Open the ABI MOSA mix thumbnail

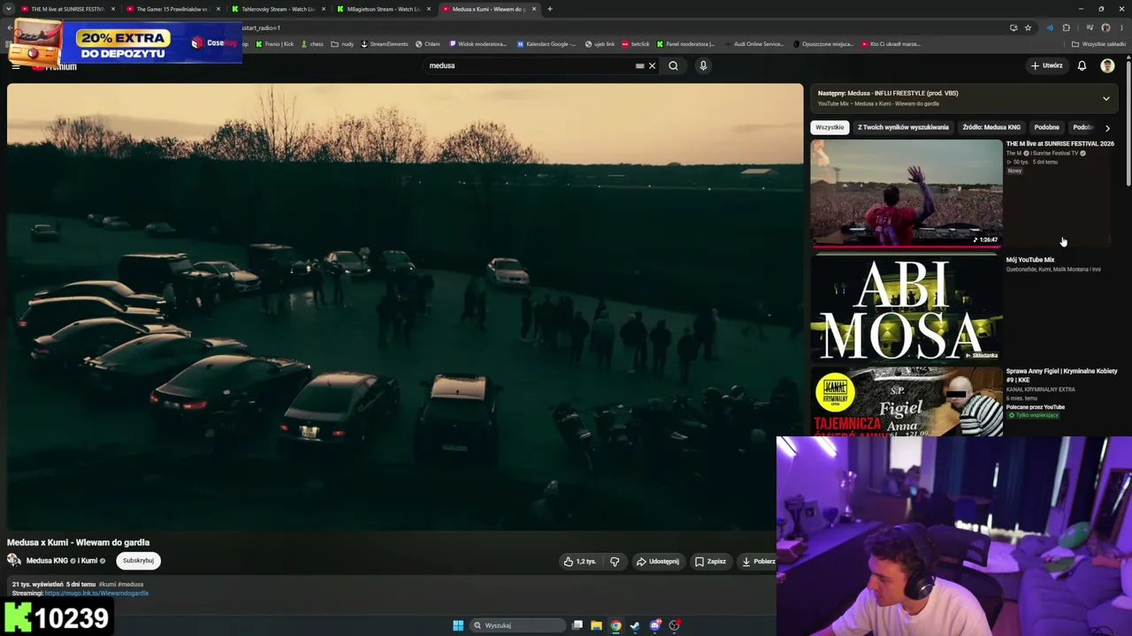click(906, 309)
